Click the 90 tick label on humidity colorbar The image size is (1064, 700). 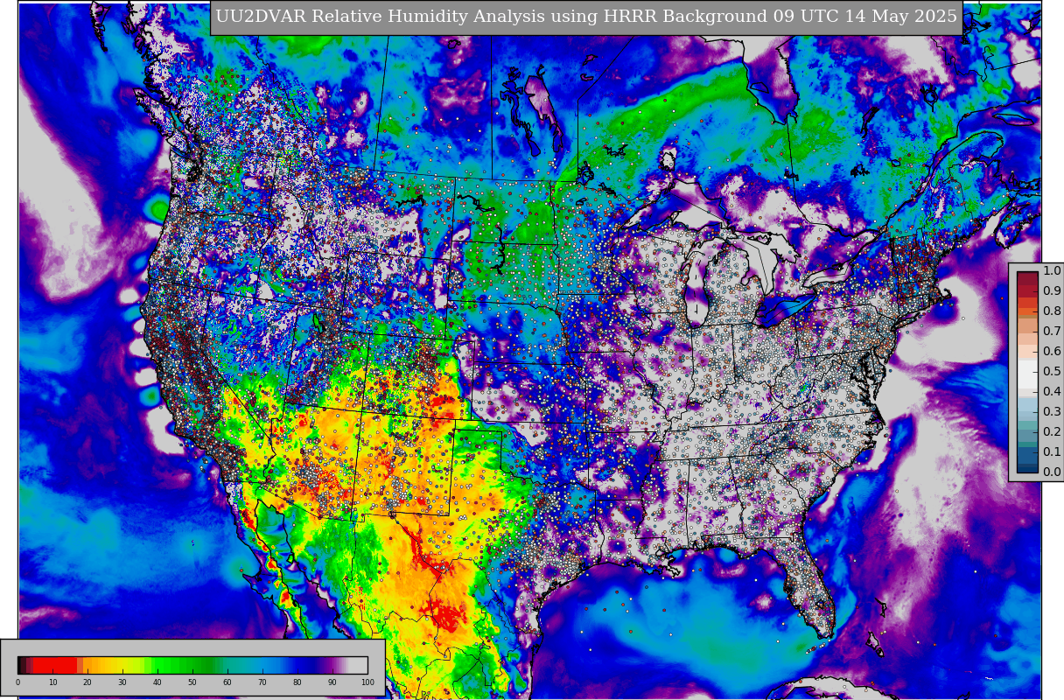[332, 682]
